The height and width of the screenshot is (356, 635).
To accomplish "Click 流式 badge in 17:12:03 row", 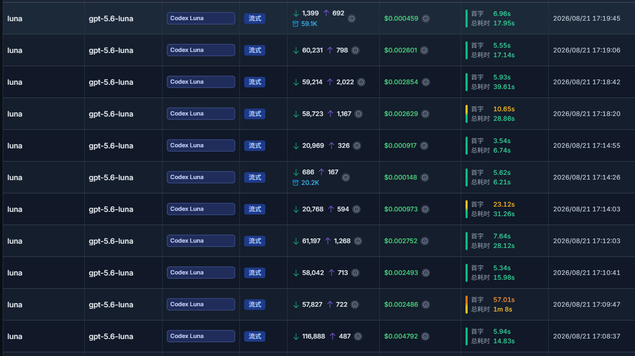I will (x=255, y=241).
